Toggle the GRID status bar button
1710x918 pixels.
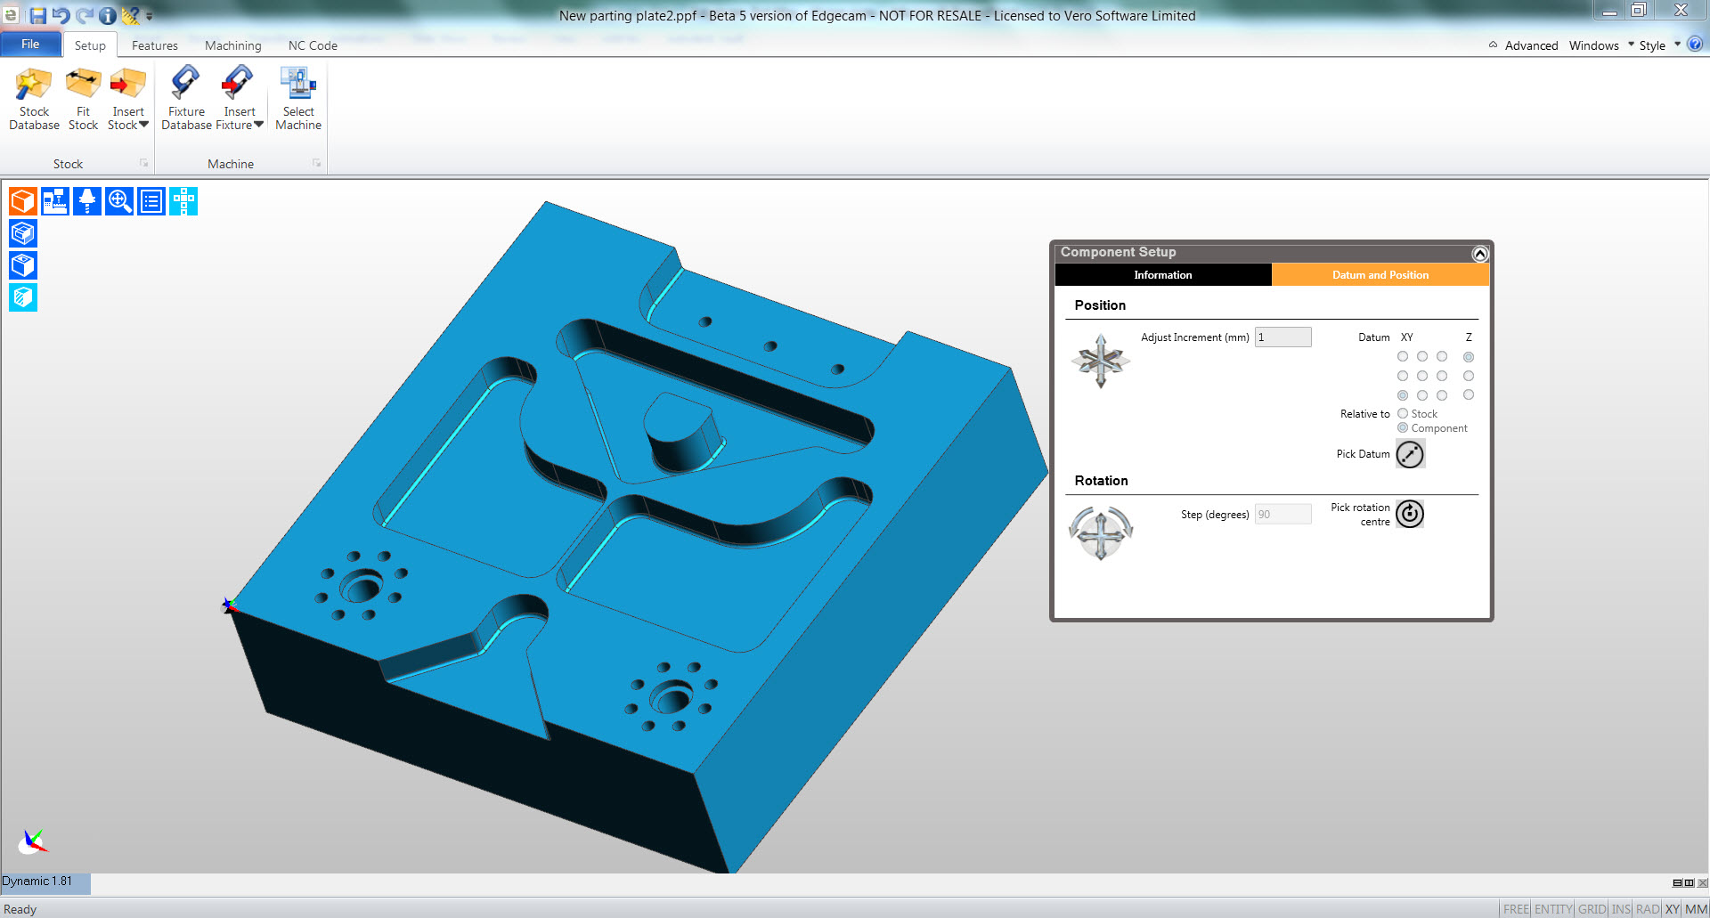tap(1592, 909)
